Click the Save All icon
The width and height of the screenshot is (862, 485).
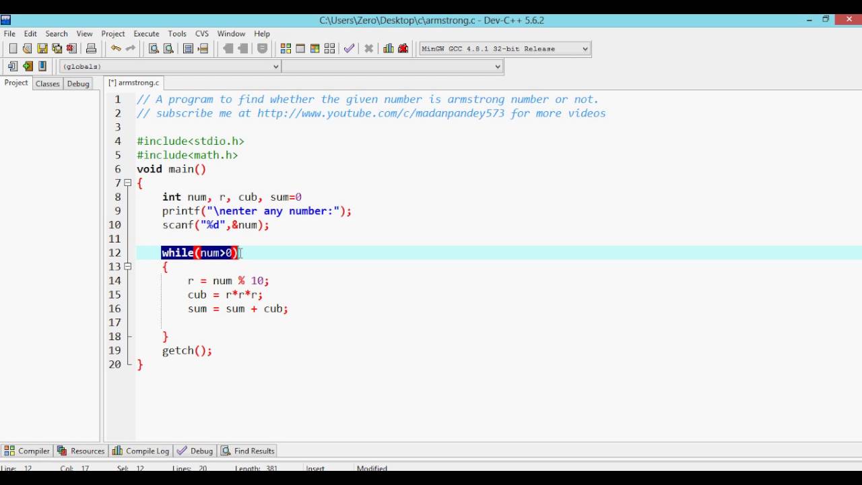coord(57,48)
